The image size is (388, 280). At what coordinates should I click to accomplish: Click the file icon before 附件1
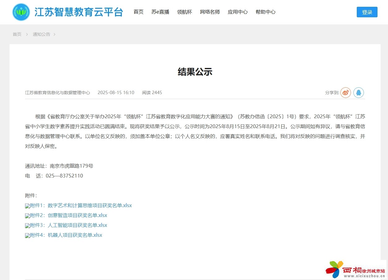[27, 206]
